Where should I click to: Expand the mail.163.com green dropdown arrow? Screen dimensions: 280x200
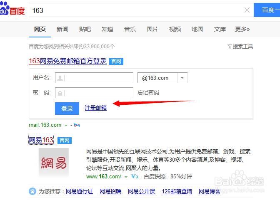coord(66,126)
